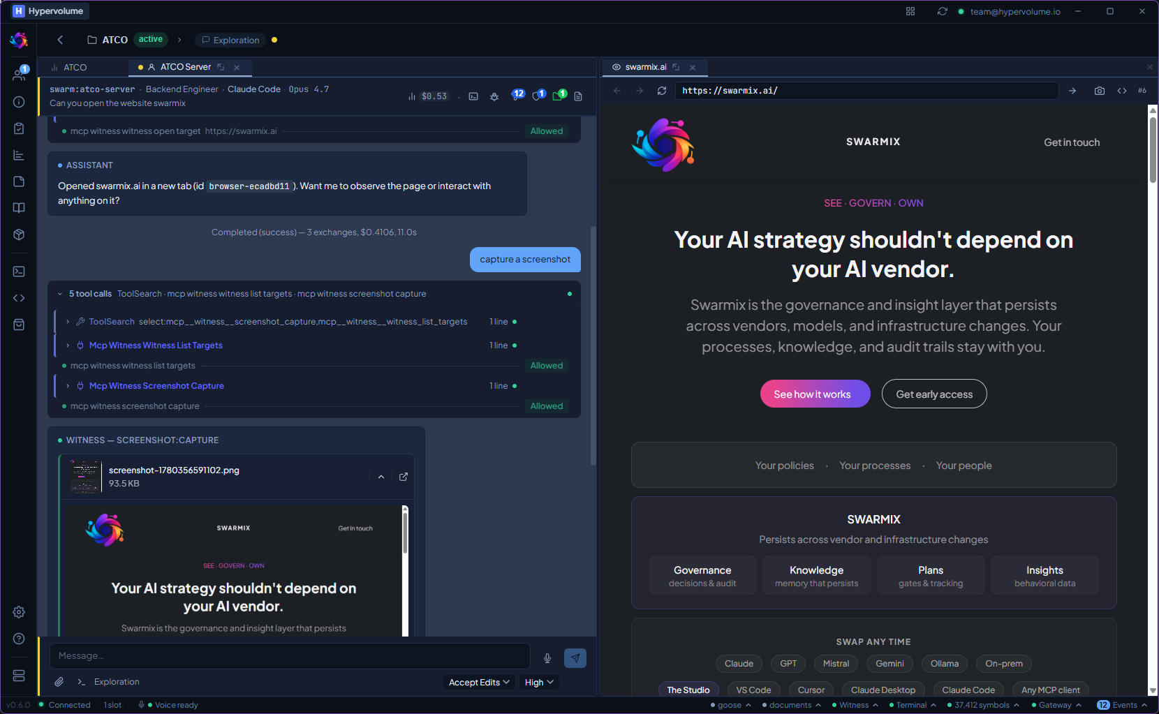Click the document icon in session header
Image resolution: width=1159 pixels, height=714 pixels.
point(578,96)
